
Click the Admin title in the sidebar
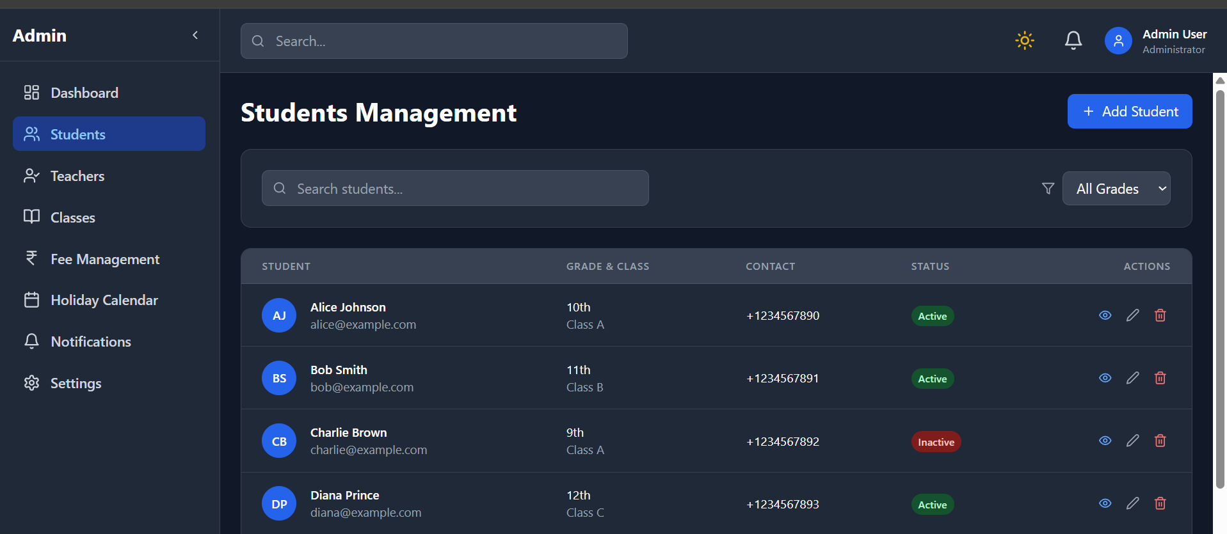[x=40, y=35]
